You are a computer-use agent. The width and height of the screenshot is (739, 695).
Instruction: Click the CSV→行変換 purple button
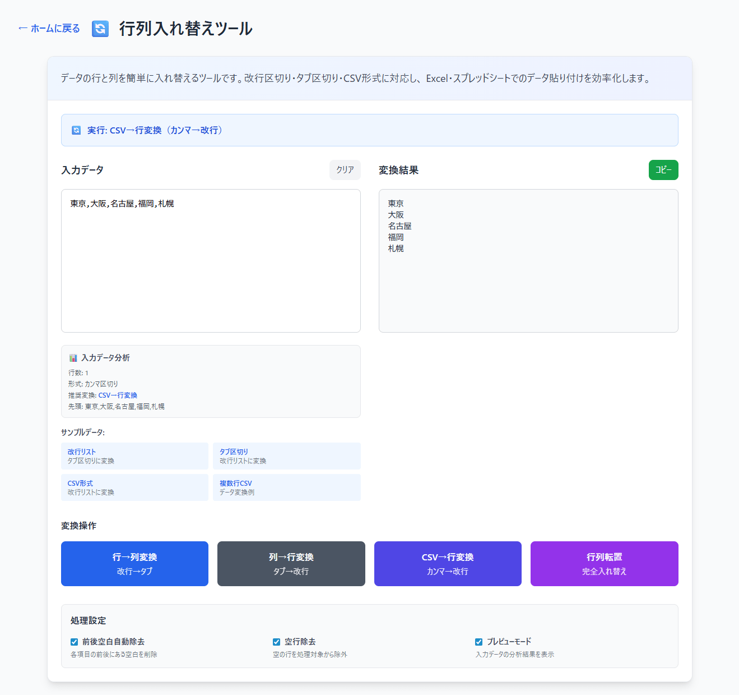(447, 564)
